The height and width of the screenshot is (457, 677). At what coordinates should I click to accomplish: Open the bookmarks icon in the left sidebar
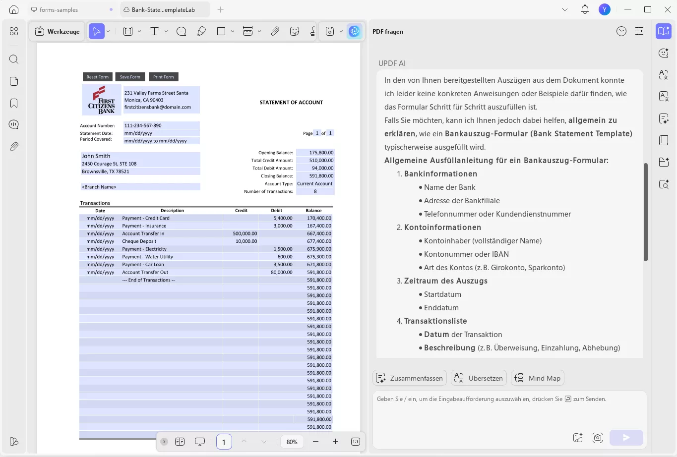(14, 103)
